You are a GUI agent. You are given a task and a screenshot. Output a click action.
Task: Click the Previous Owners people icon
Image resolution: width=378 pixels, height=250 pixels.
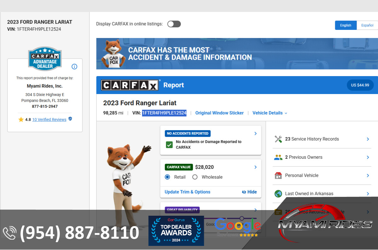coord(278,157)
